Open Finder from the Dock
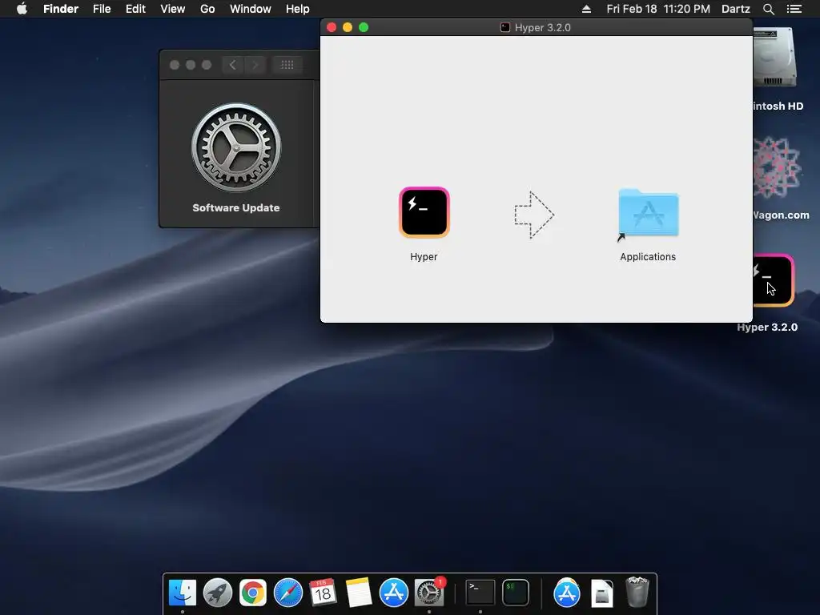The width and height of the screenshot is (820, 615). point(183,593)
